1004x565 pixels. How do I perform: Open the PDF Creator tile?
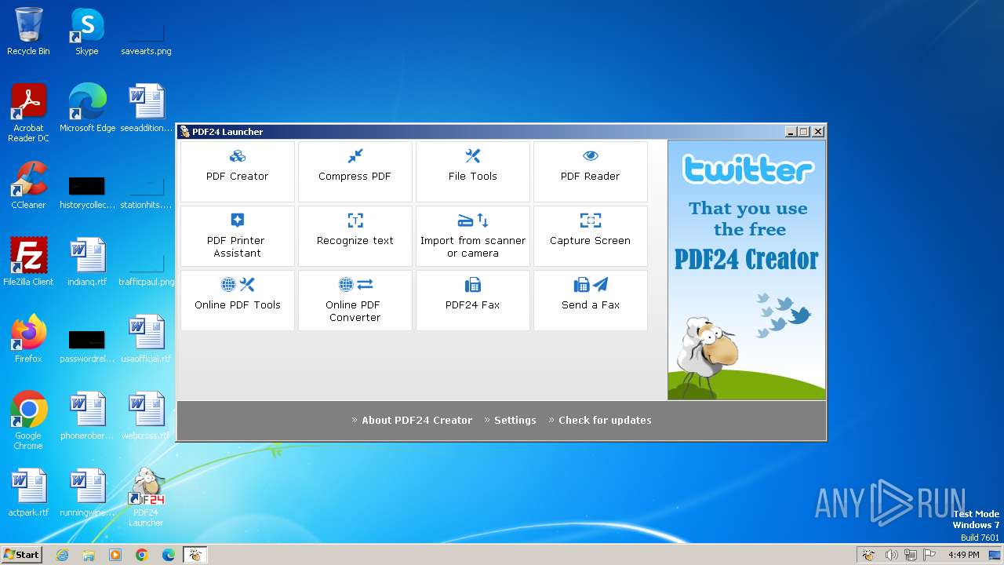[238, 171]
